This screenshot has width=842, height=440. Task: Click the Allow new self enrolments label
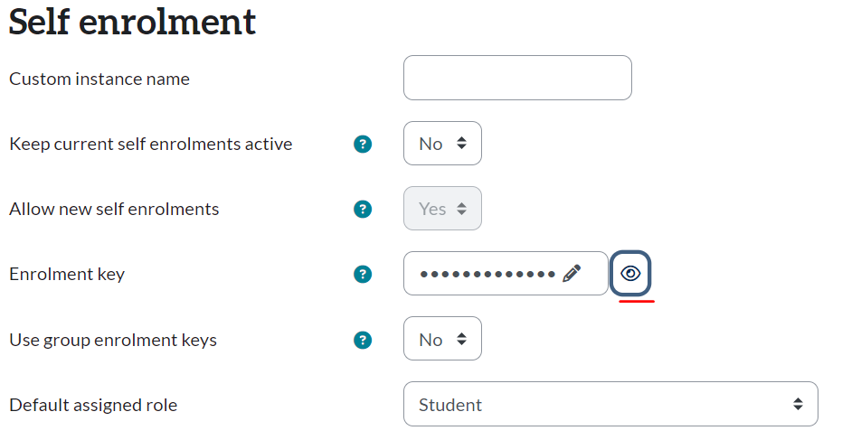[114, 209]
